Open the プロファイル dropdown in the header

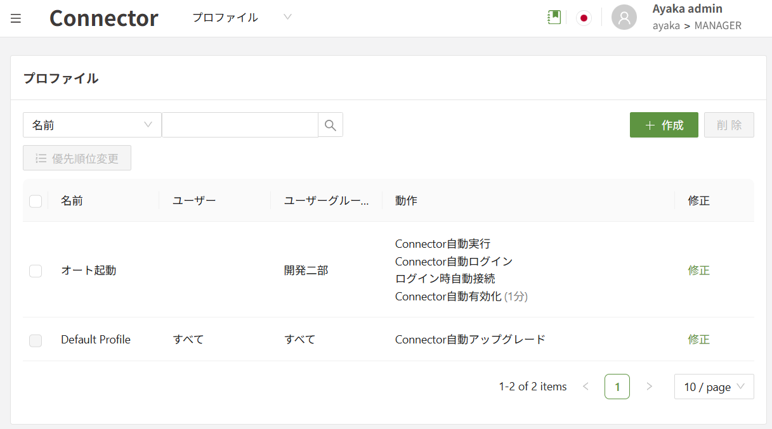241,18
